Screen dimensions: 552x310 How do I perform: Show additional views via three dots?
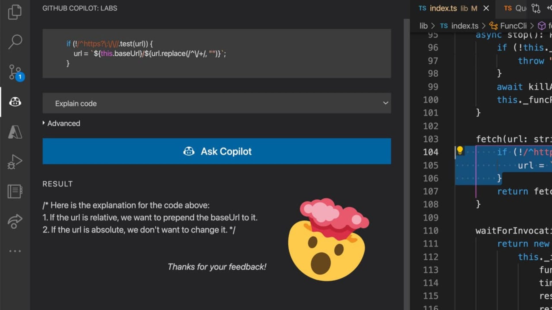pos(15,251)
